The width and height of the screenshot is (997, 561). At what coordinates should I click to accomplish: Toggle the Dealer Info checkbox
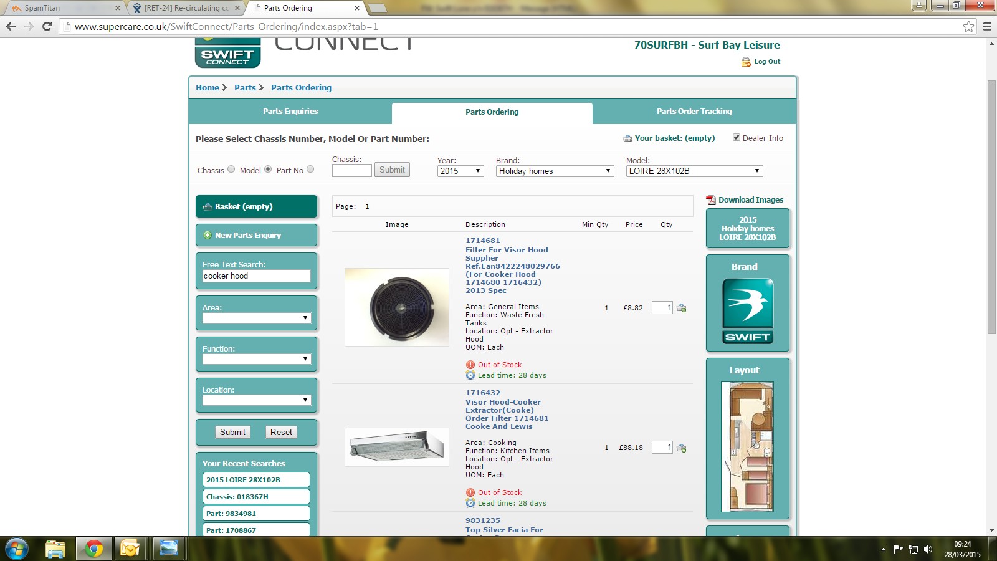737,138
